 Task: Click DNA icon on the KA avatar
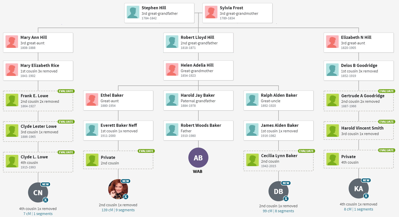366,196
